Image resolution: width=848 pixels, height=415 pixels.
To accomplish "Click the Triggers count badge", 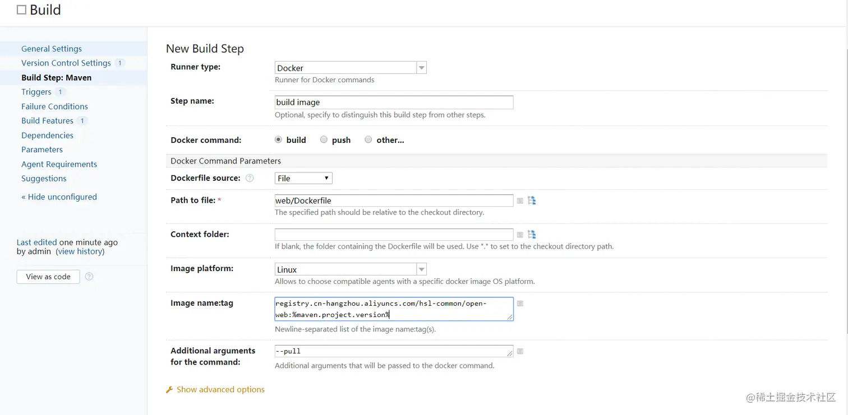I will [60, 92].
